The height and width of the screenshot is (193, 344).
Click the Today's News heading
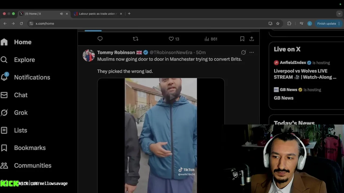294,123
